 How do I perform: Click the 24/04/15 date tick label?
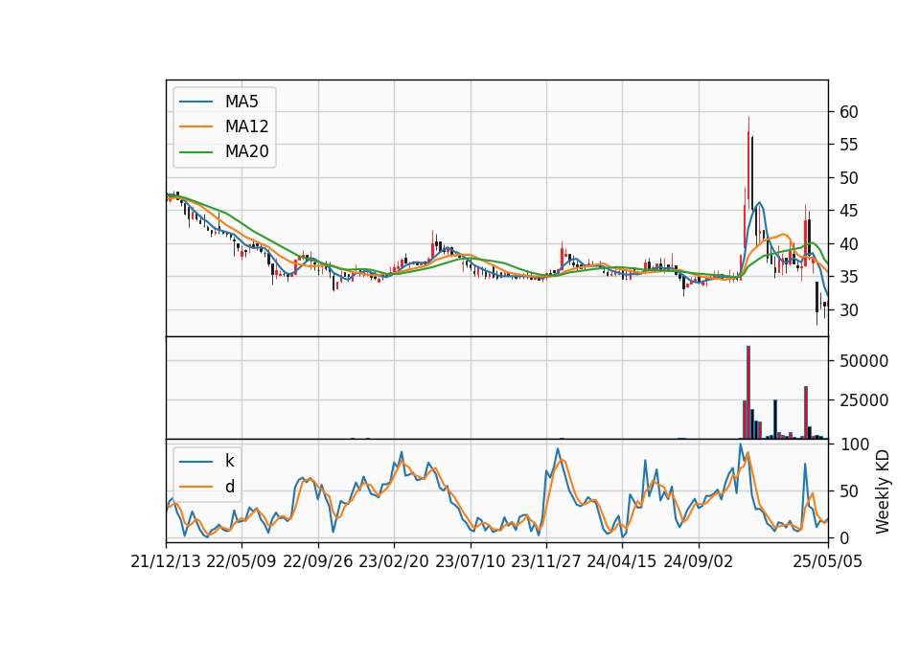coord(622,562)
